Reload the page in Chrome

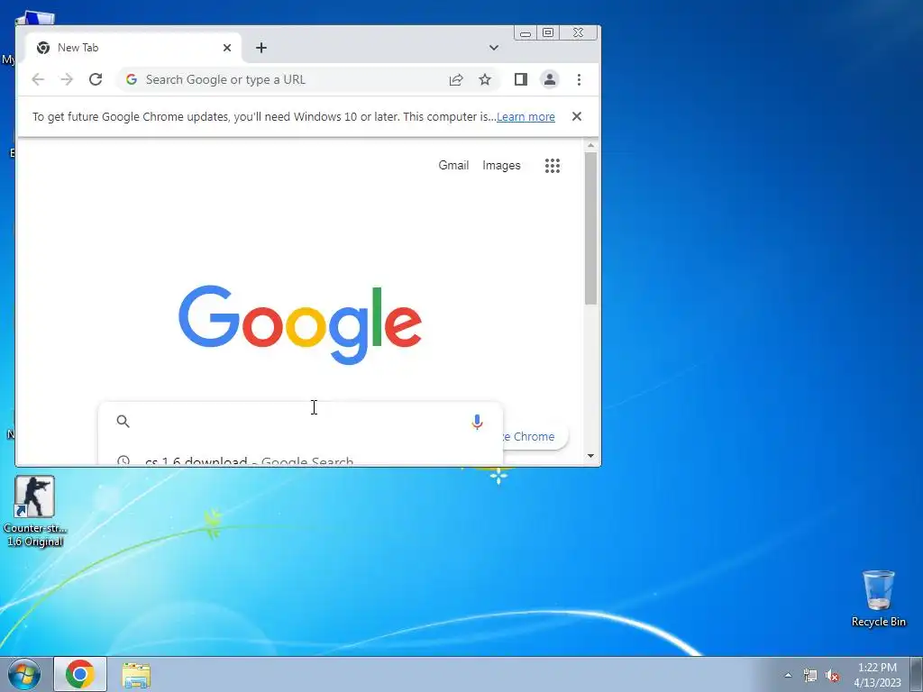[x=96, y=79]
